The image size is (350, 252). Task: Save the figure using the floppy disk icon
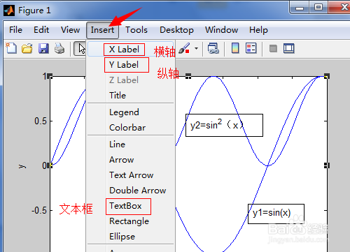point(43,49)
